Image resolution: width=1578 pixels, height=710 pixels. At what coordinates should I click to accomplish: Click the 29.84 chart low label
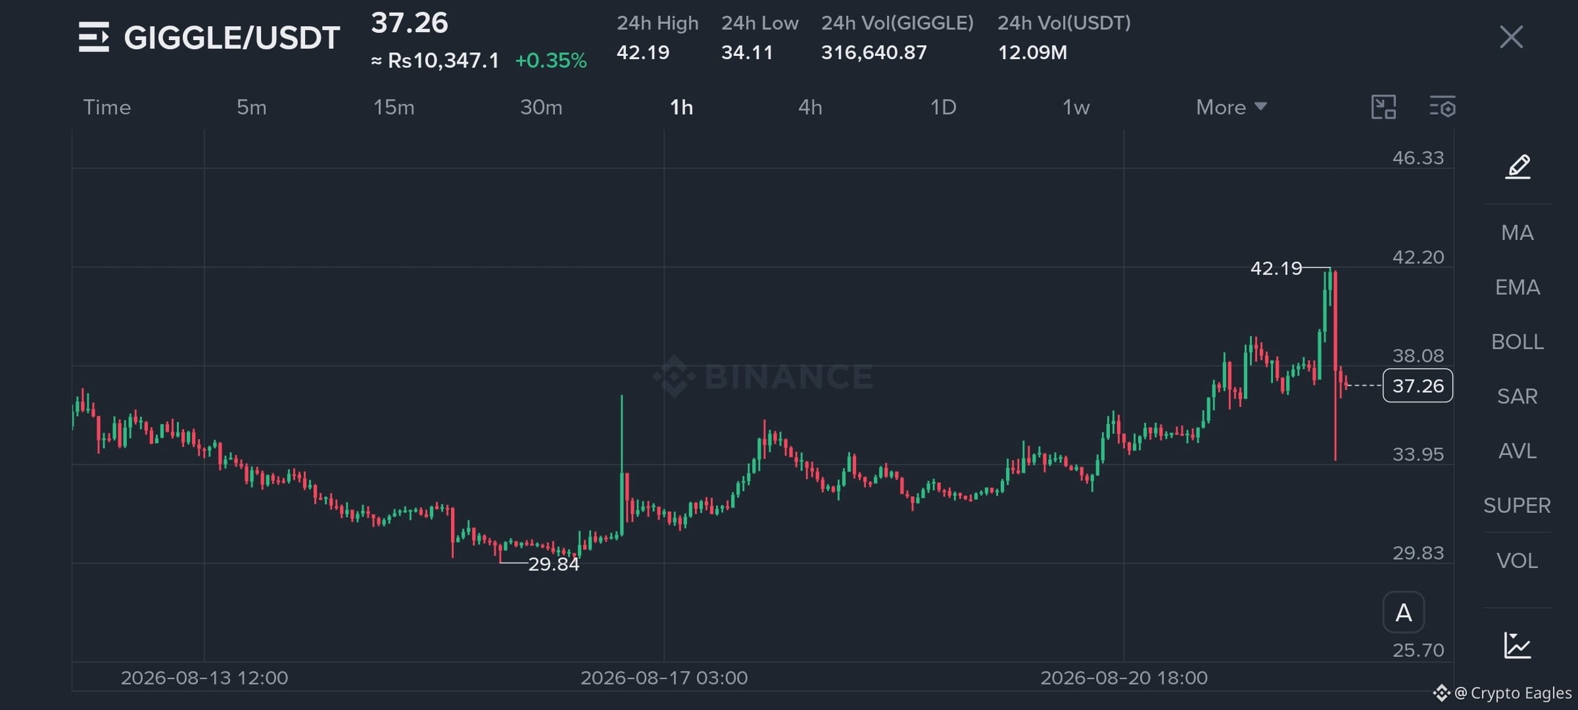coord(554,564)
